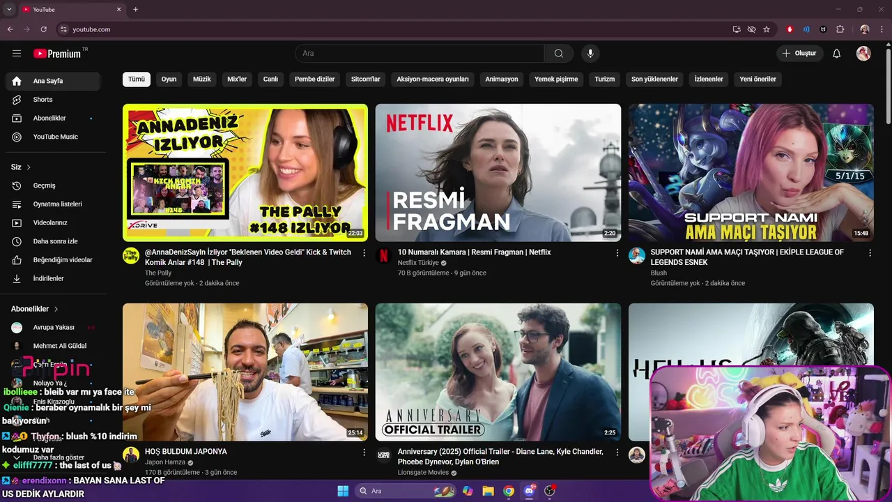Screen dimensions: 892x502
Task: Open Beğendiğim videolar list
Action: tap(53, 260)
